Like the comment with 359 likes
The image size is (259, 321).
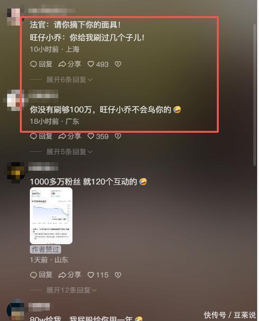tap(98, 137)
